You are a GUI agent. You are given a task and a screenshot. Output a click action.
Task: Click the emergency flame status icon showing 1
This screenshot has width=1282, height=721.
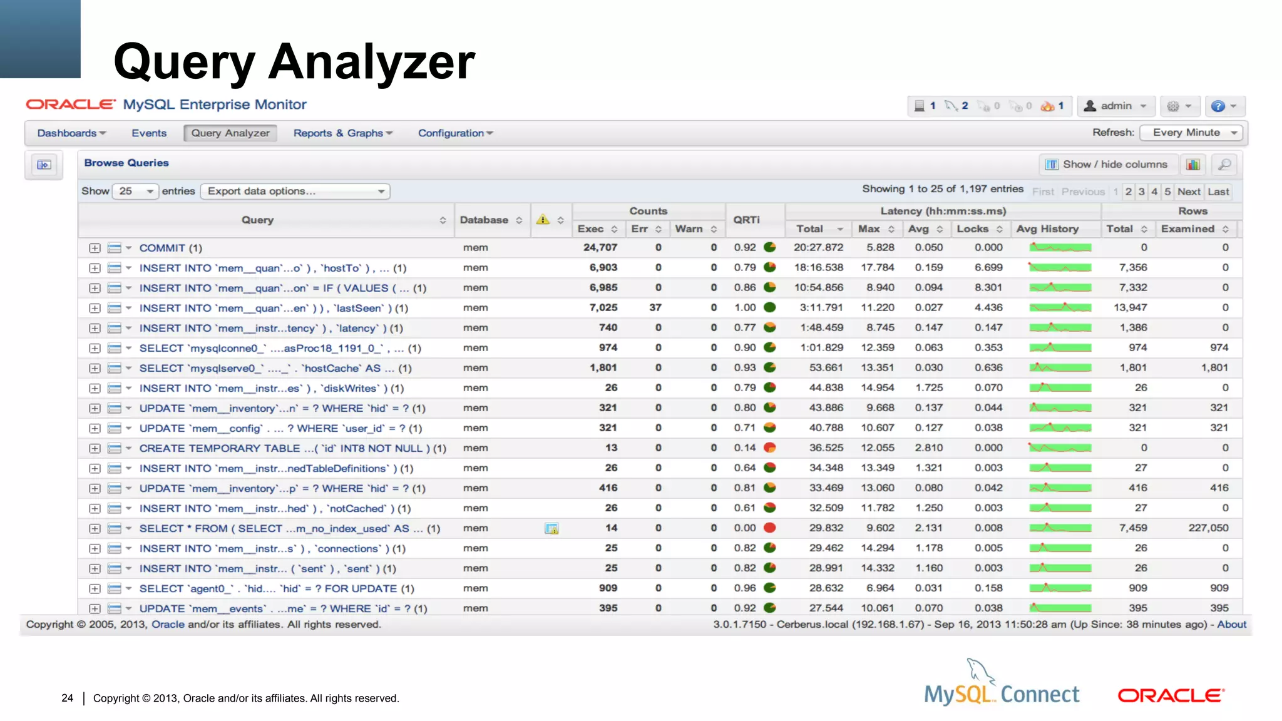[x=1047, y=106]
